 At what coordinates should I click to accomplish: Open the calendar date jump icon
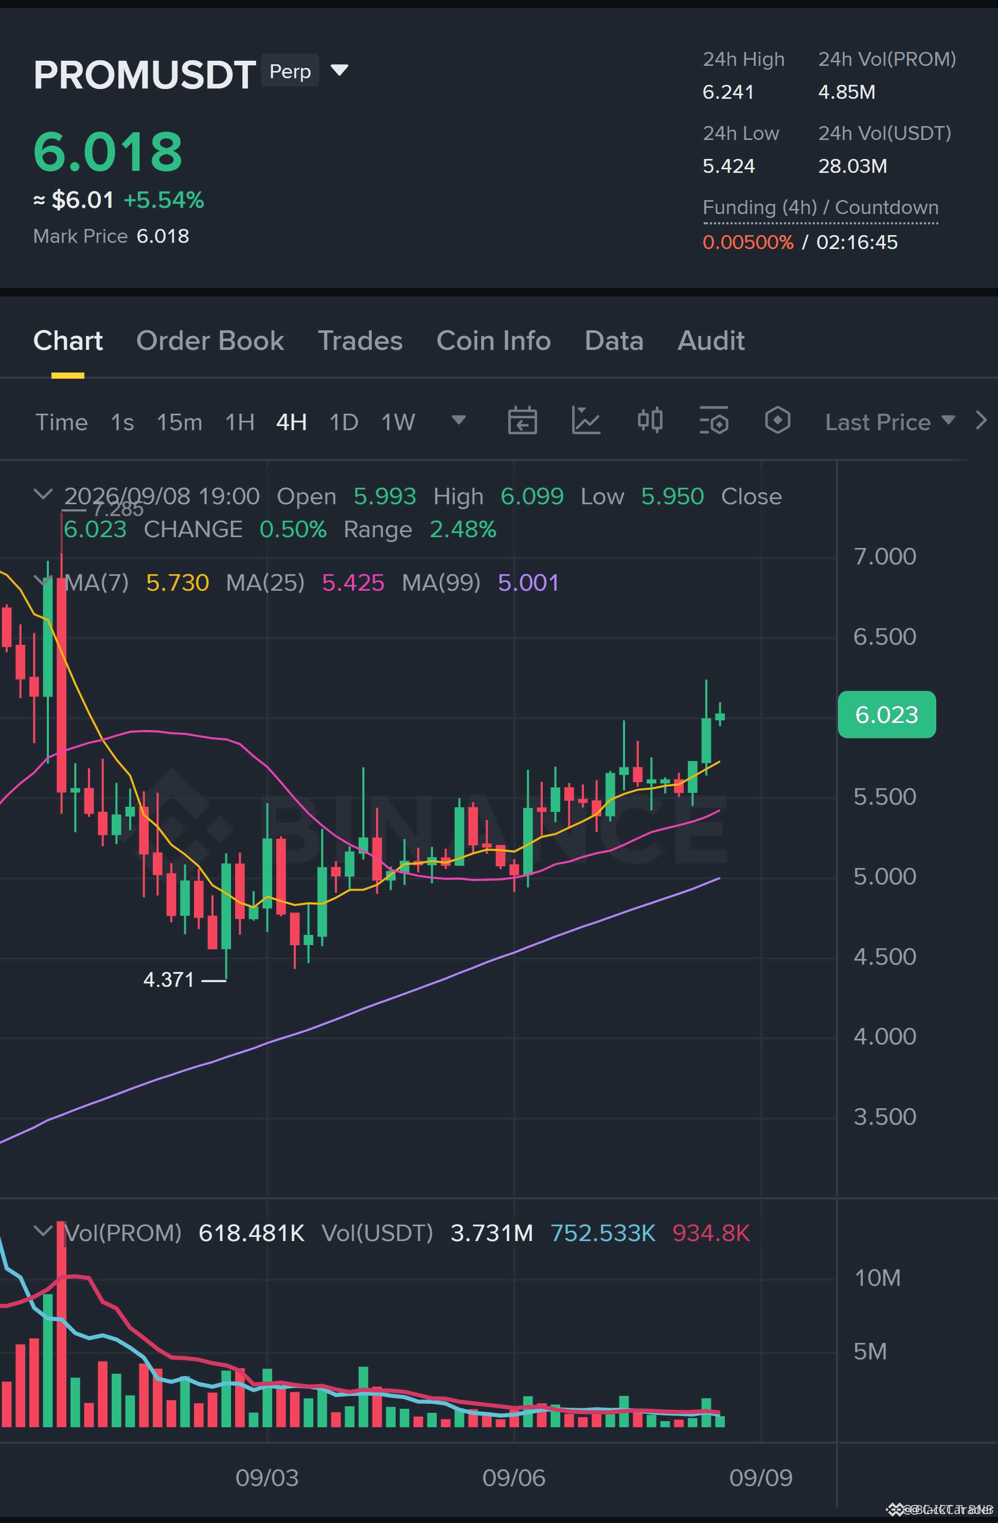pos(522,421)
